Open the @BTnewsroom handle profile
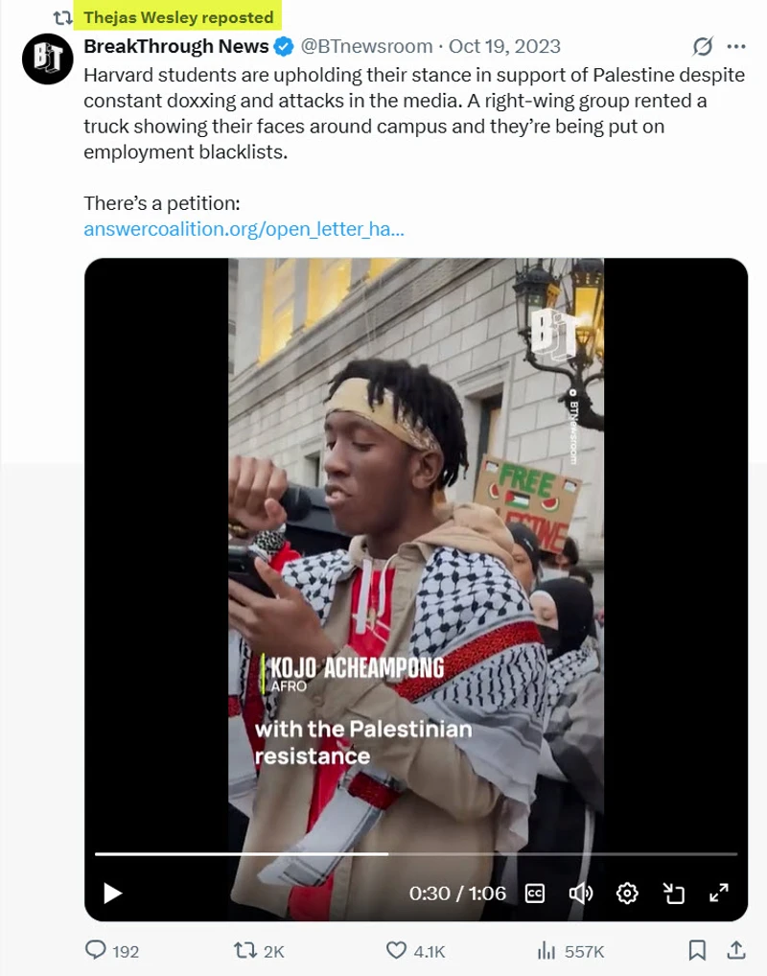The width and height of the screenshot is (767, 976). 369,46
